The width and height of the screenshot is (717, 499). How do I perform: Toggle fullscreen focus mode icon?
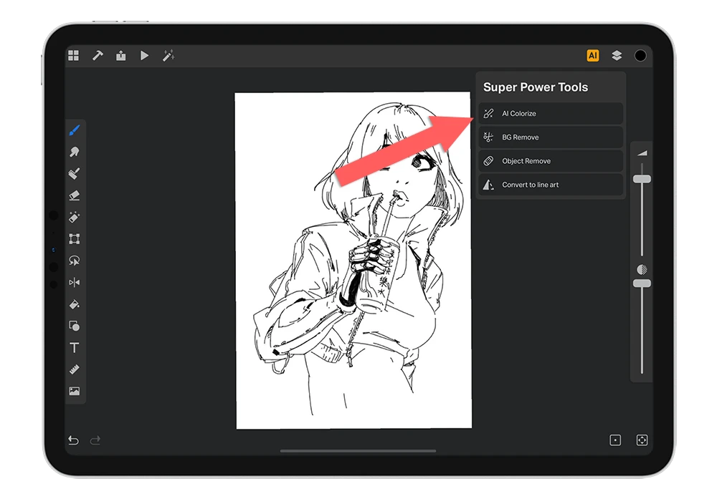[642, 440]
